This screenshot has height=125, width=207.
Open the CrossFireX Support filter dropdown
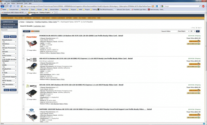pyautogui.click(x=9, y=79)
